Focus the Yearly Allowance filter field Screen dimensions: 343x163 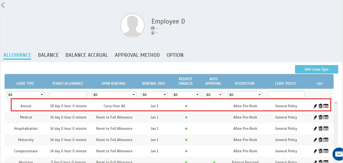pyautogui.click(x=68, y=95)
